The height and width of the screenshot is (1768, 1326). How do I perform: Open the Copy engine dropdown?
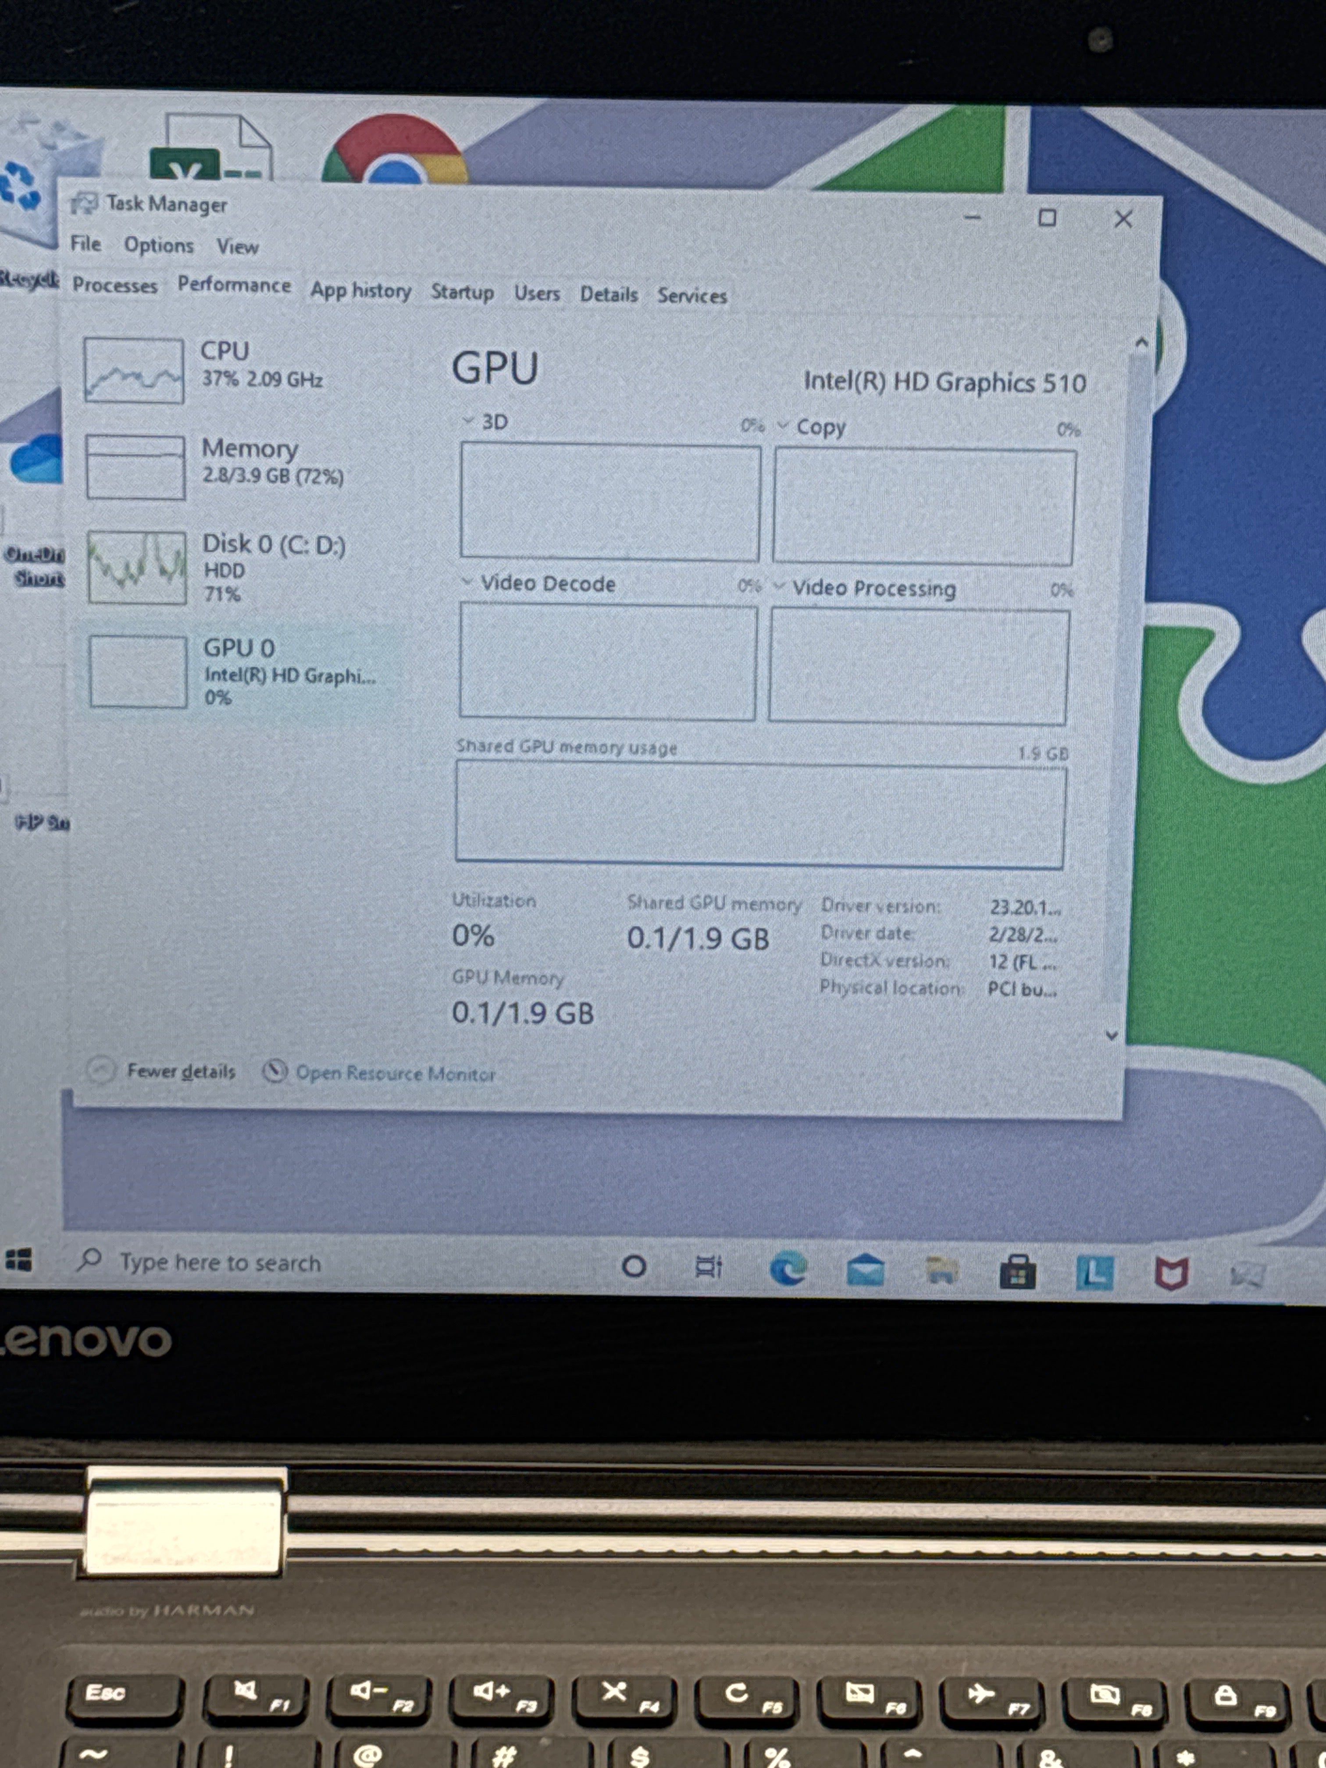pos(783,425)
